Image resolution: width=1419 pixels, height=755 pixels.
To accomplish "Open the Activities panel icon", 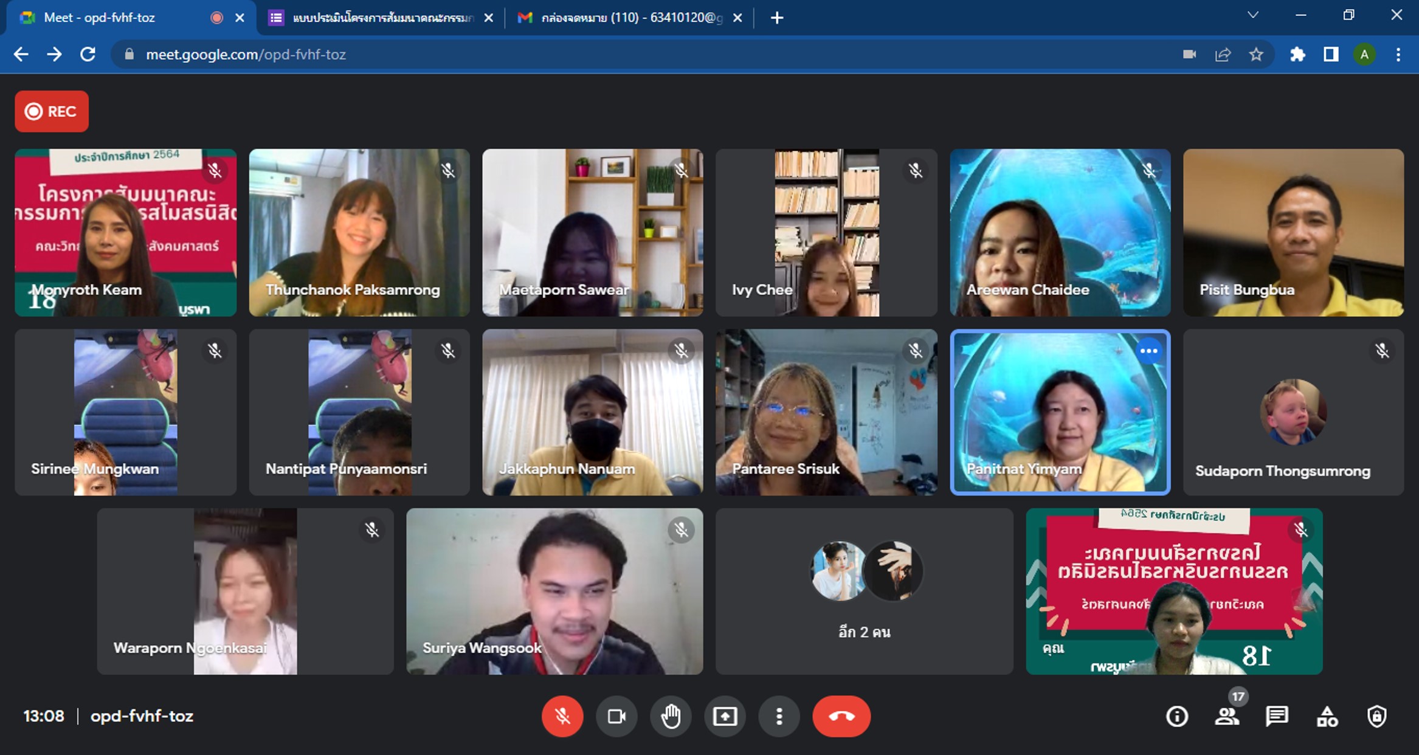I will (1327, 717).
